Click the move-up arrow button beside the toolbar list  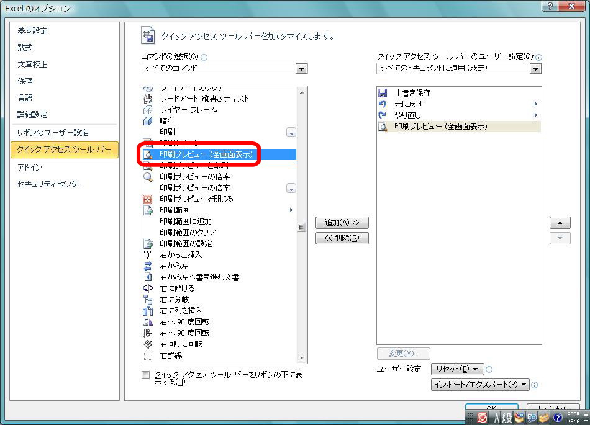click(x=560, y=223)
